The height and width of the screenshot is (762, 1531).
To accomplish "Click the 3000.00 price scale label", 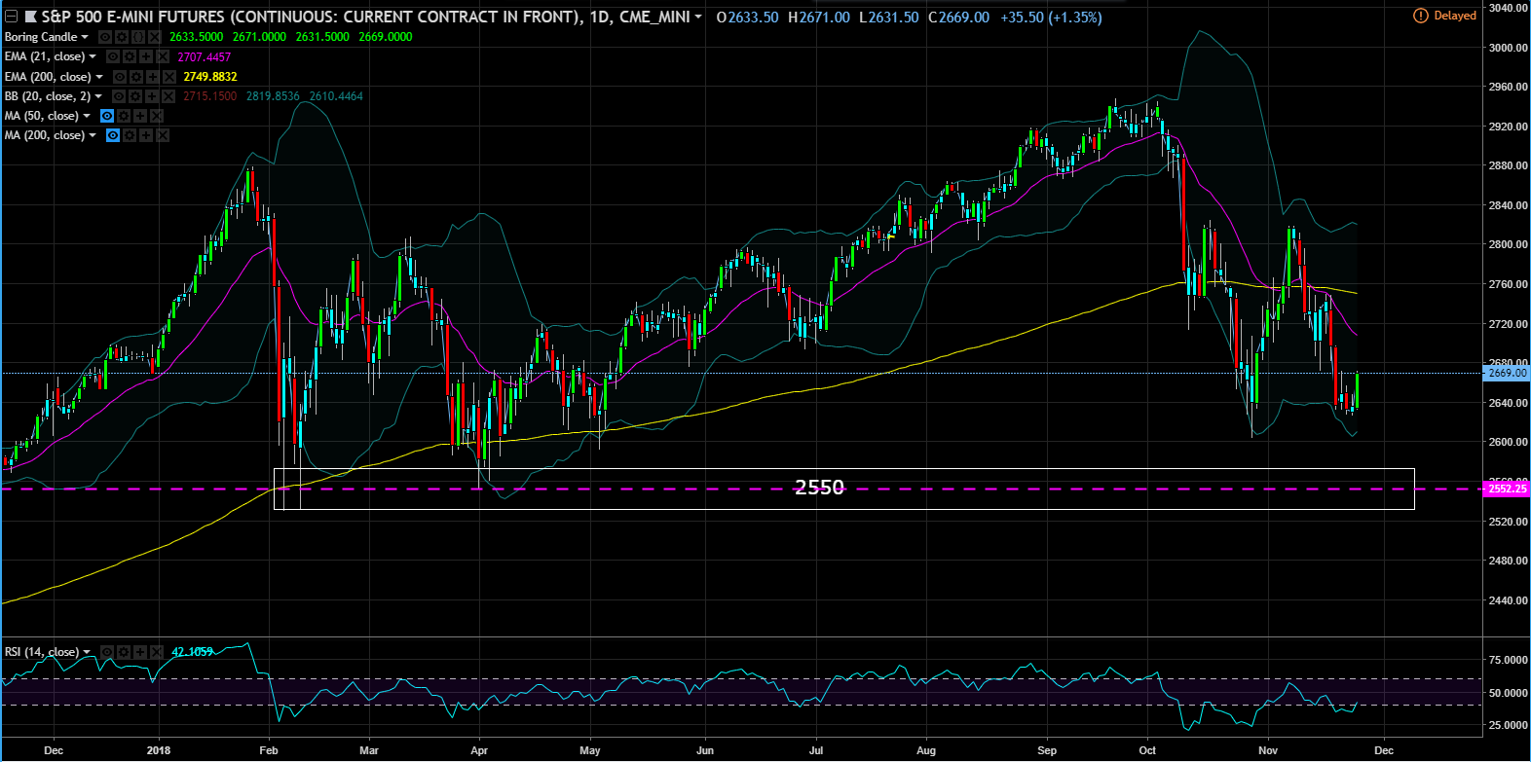I will coord(1508,47).
